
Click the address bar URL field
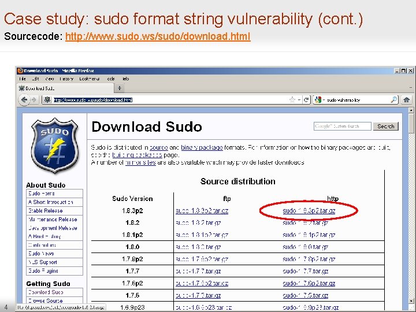(x=170, y=100)
